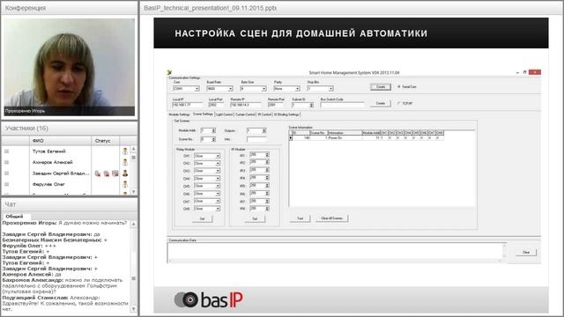Screen dimensions: 564x317
Task: Click the IR8 value spinner
Action: point(267,209)
